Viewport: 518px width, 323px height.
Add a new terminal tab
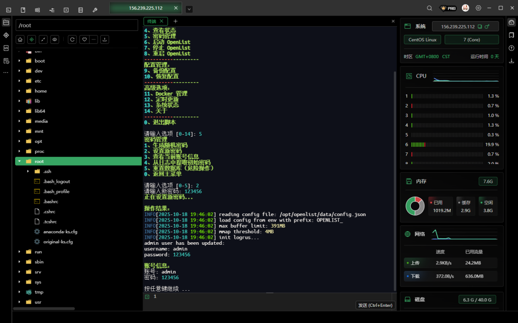pyautogui.click(x=176, y=21)
